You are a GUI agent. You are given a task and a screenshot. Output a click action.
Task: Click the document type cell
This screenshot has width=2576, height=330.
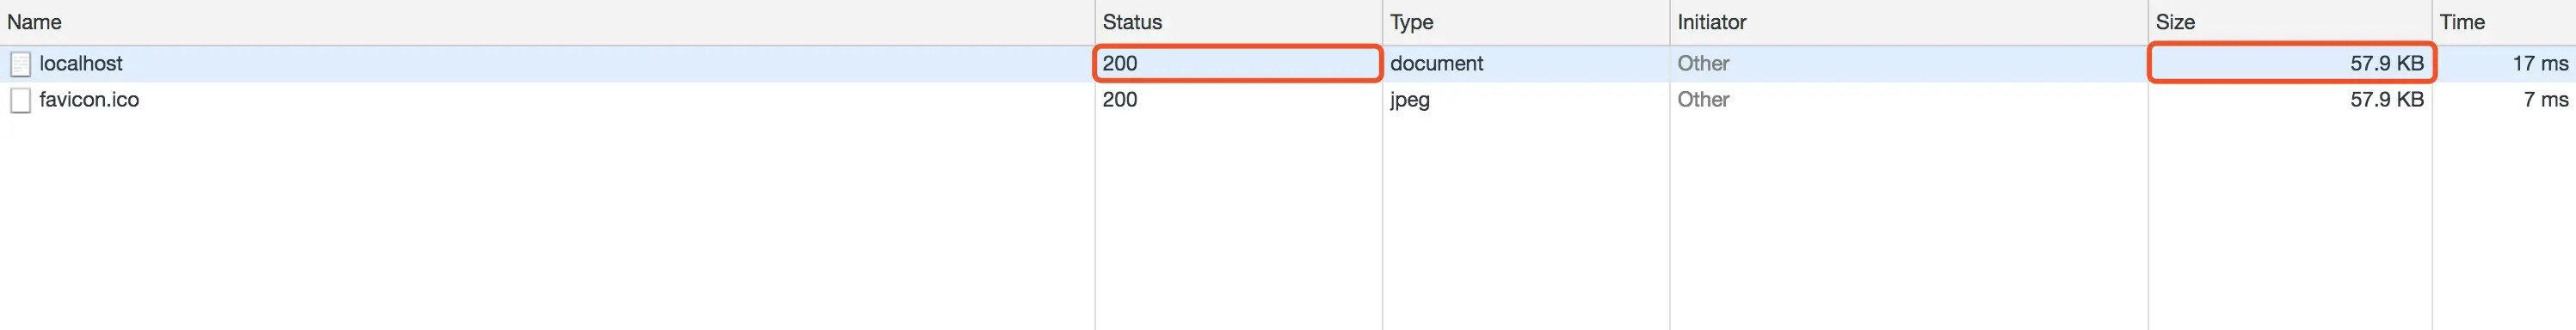[1436, 63]
